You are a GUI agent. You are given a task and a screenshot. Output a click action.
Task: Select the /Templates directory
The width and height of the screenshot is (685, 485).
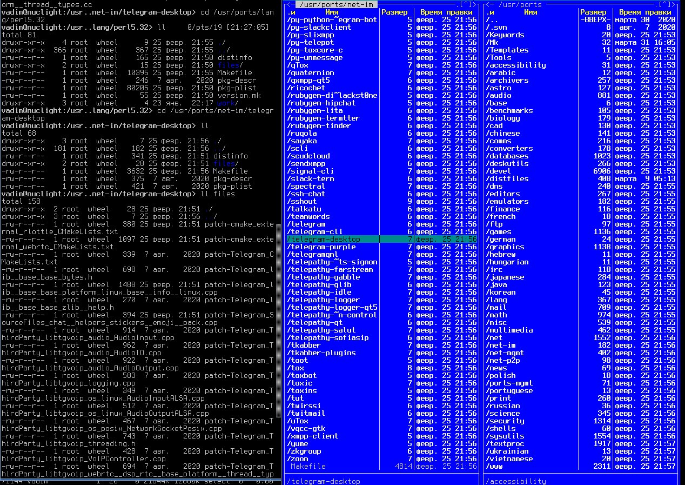(581, 50)
